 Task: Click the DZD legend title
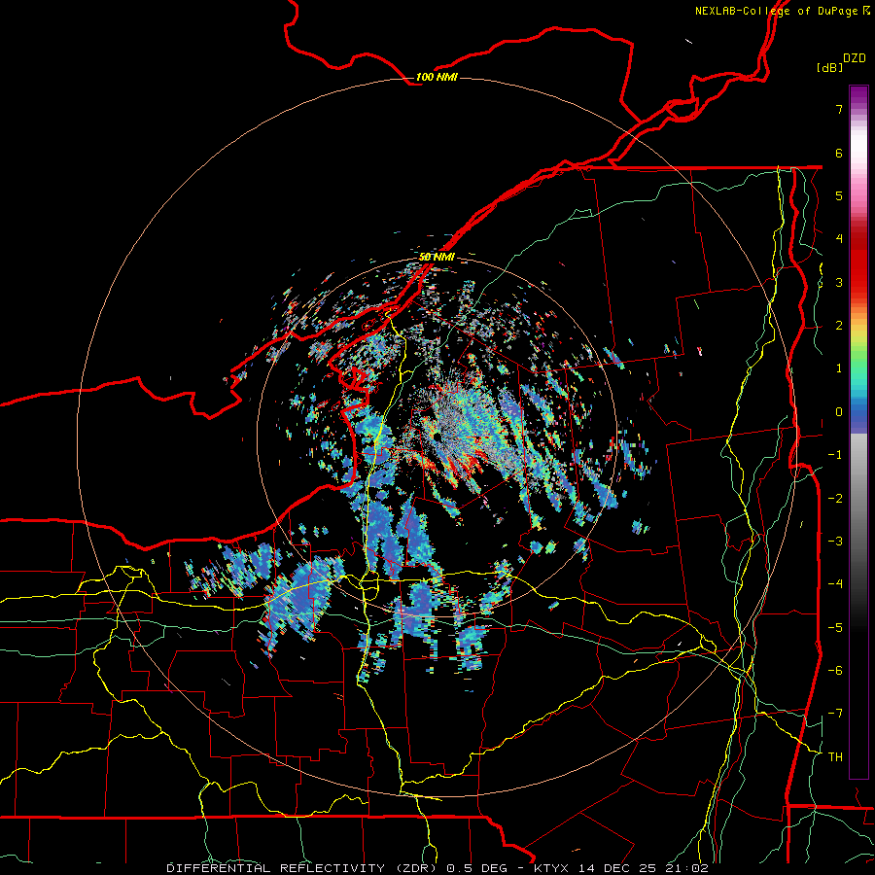tap(855, 58)
